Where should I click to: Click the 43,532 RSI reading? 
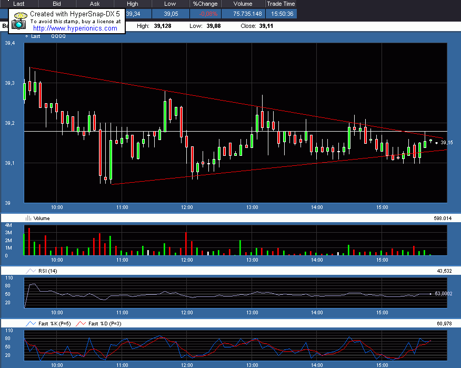(x=444, y=271)
